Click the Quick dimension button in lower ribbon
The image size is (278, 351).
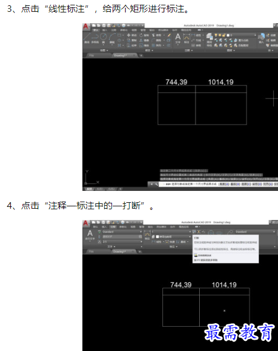click(170, 242)
